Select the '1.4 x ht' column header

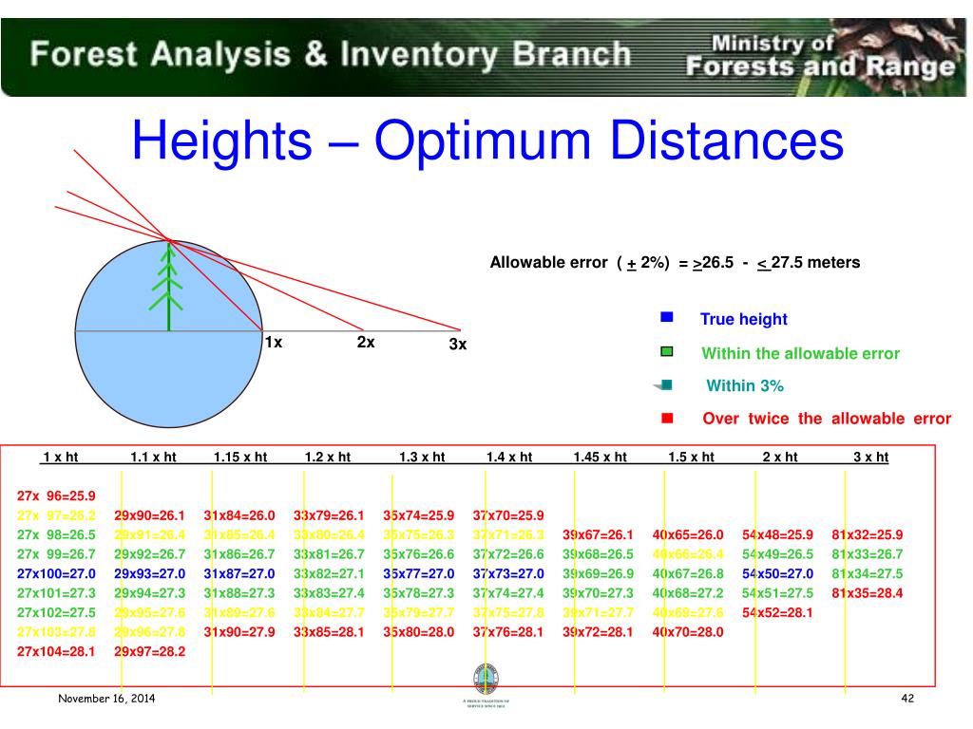(509, 457)
